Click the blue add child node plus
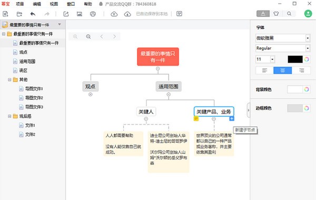Viewport: 316px width, 200px height. [232, 118]
